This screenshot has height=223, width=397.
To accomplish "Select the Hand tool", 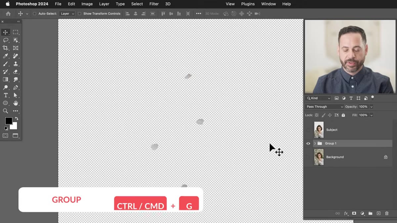I will 16,103.
